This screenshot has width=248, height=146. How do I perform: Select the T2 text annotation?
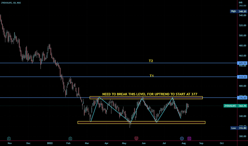pyautogui.click(x=151, y=61)
